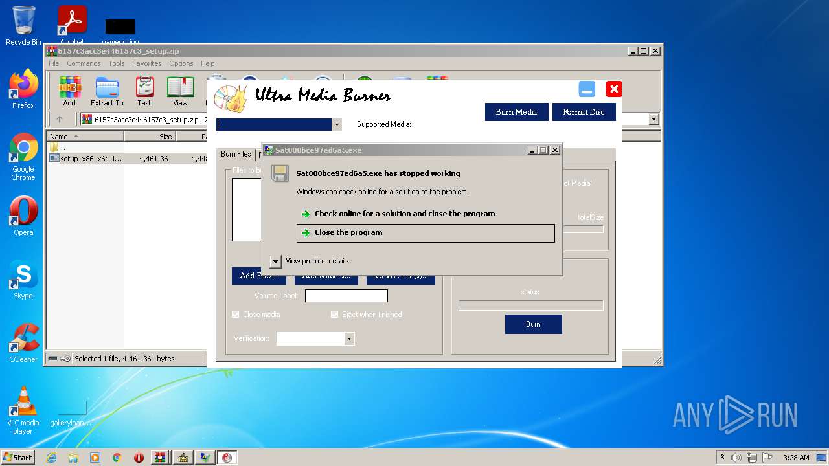Close Ultra Media Burner with red X
This screenshot has height=466, width=829.
613,89
